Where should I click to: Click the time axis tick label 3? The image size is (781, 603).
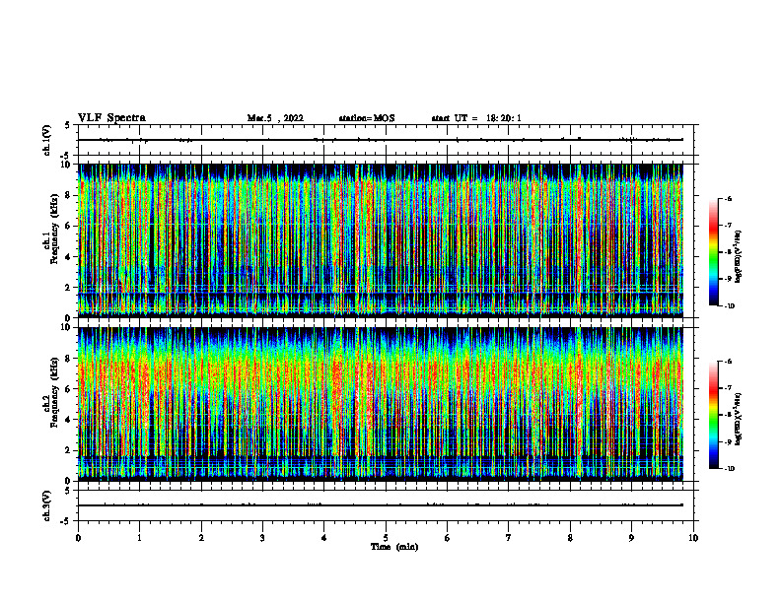(x=262, y=538)
